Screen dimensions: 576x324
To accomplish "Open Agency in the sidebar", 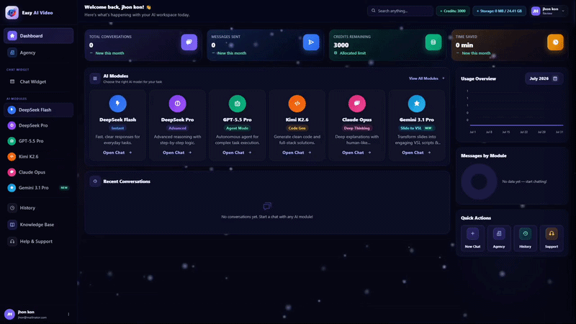I will (x=39, y=53).
